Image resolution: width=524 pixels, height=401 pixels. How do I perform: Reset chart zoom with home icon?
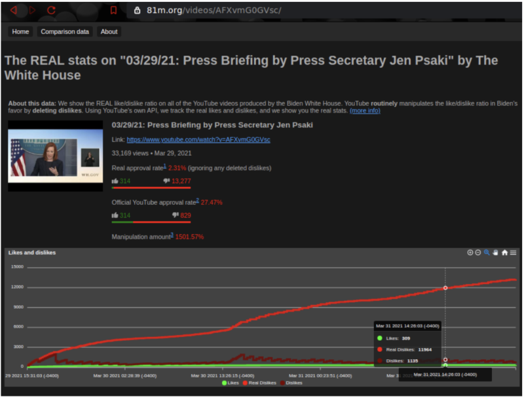click(504, 253)
